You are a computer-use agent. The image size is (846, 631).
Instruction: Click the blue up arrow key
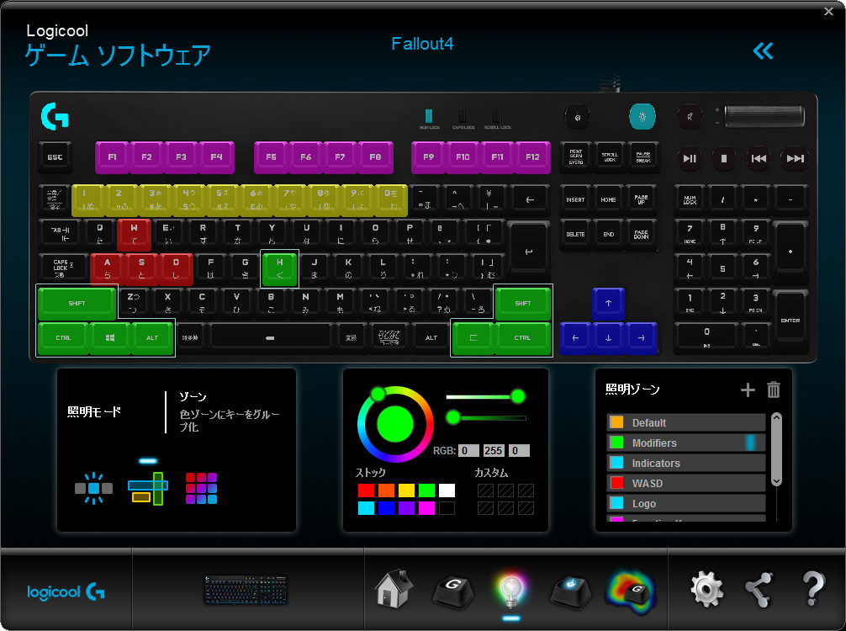608,303
